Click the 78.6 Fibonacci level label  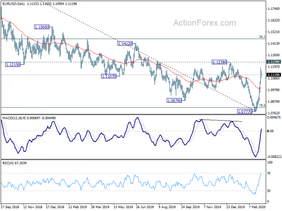tap(262, 105)
